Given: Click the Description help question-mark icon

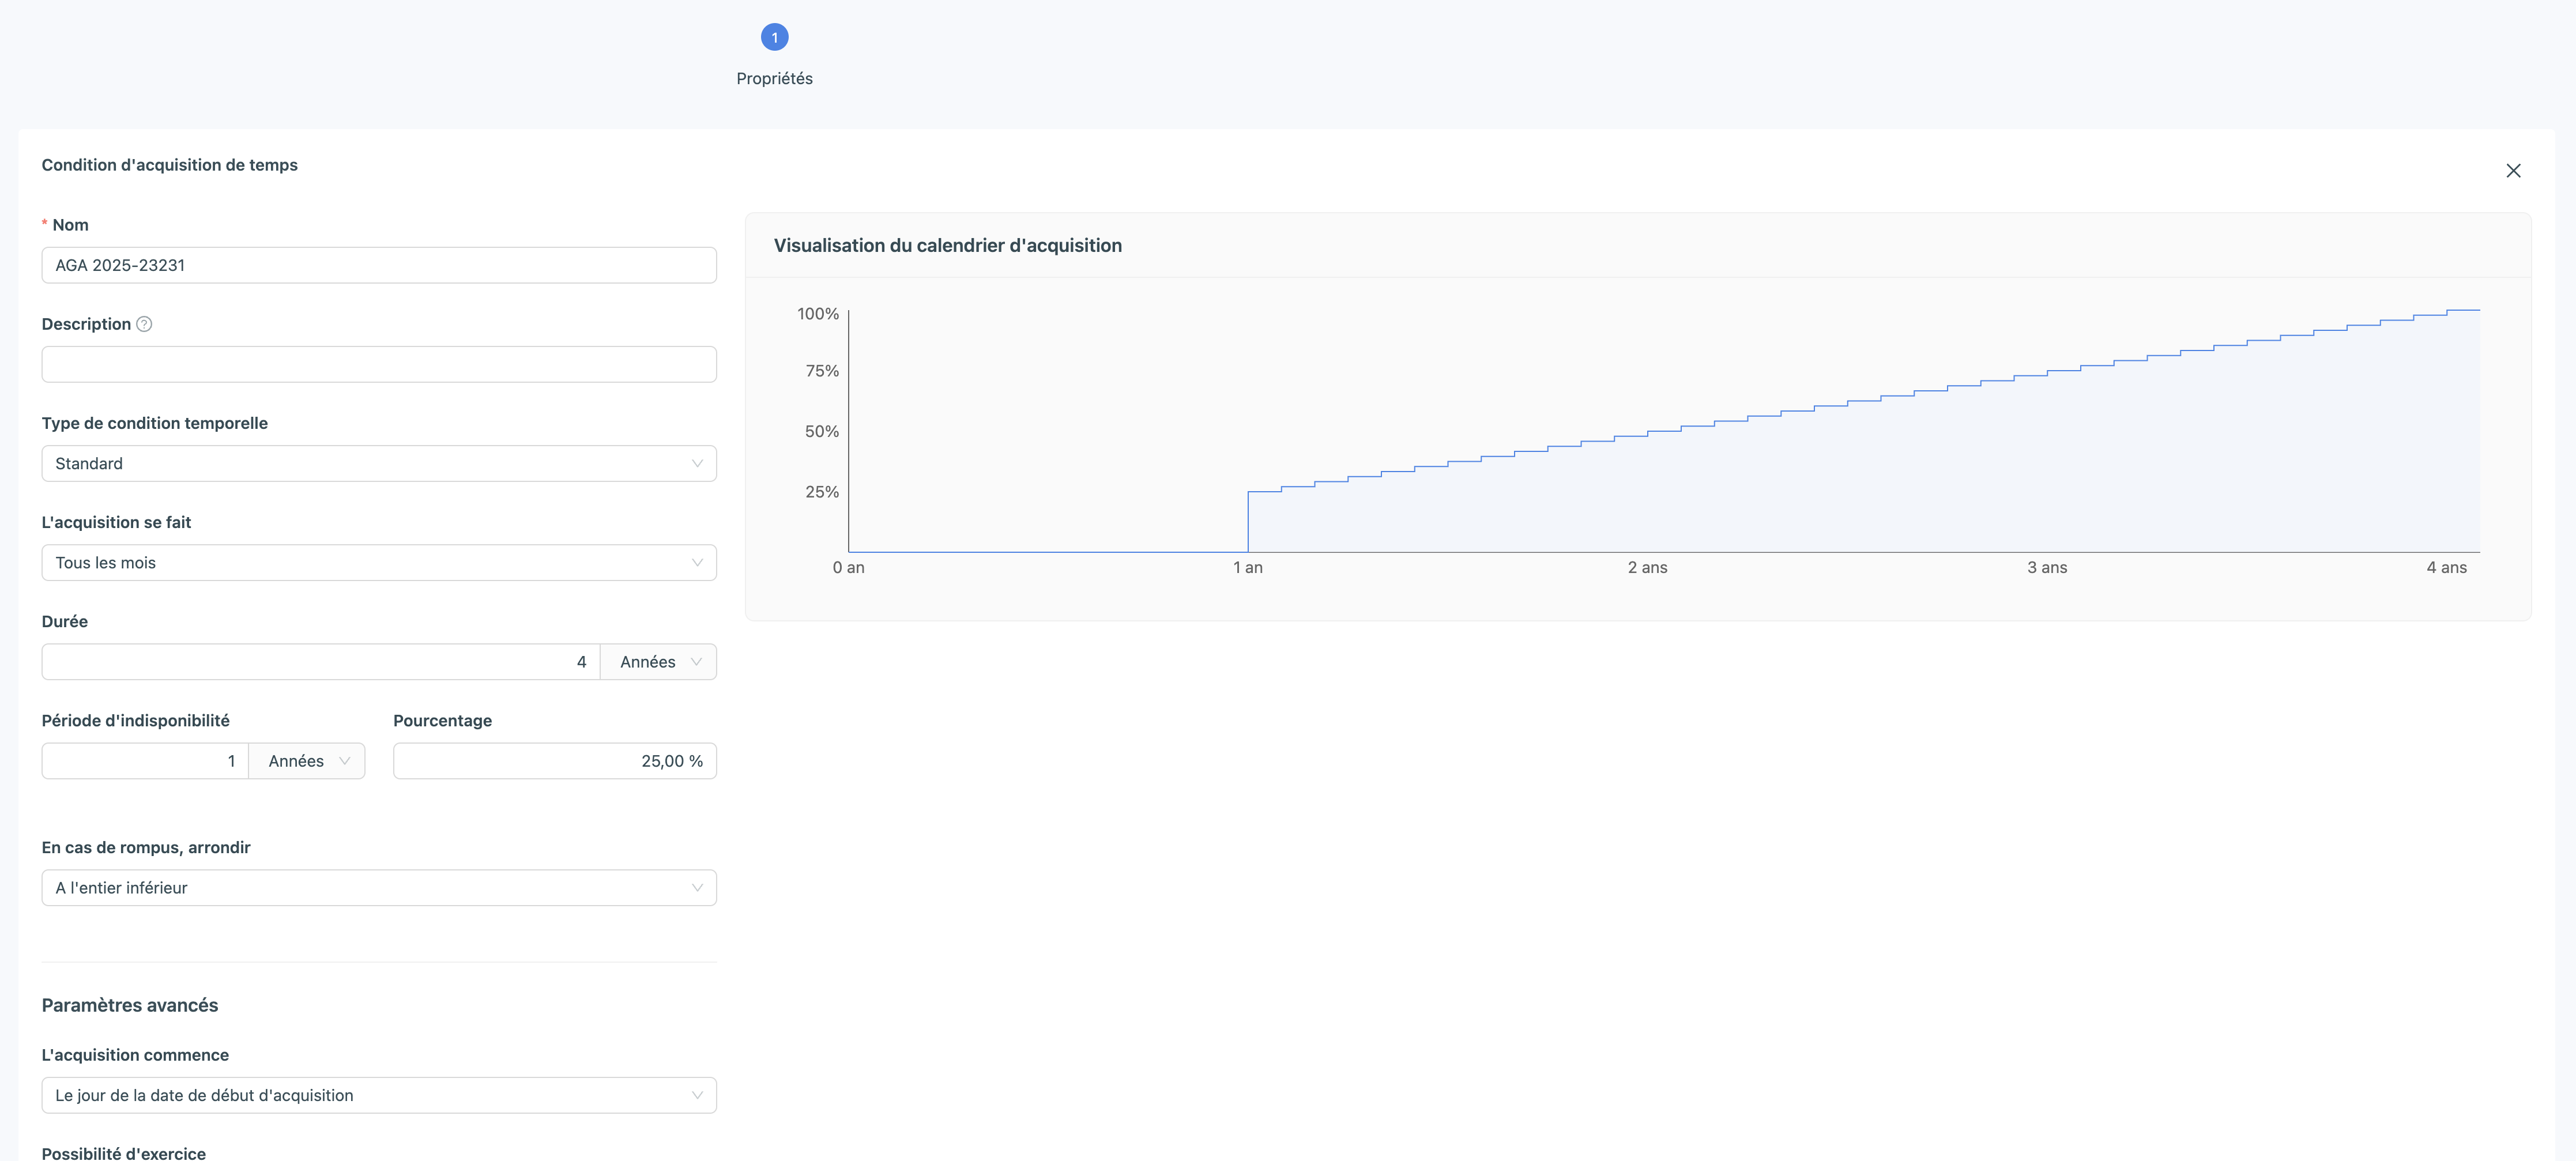Looking at the screenshot, I should click(x=144, y=324).
